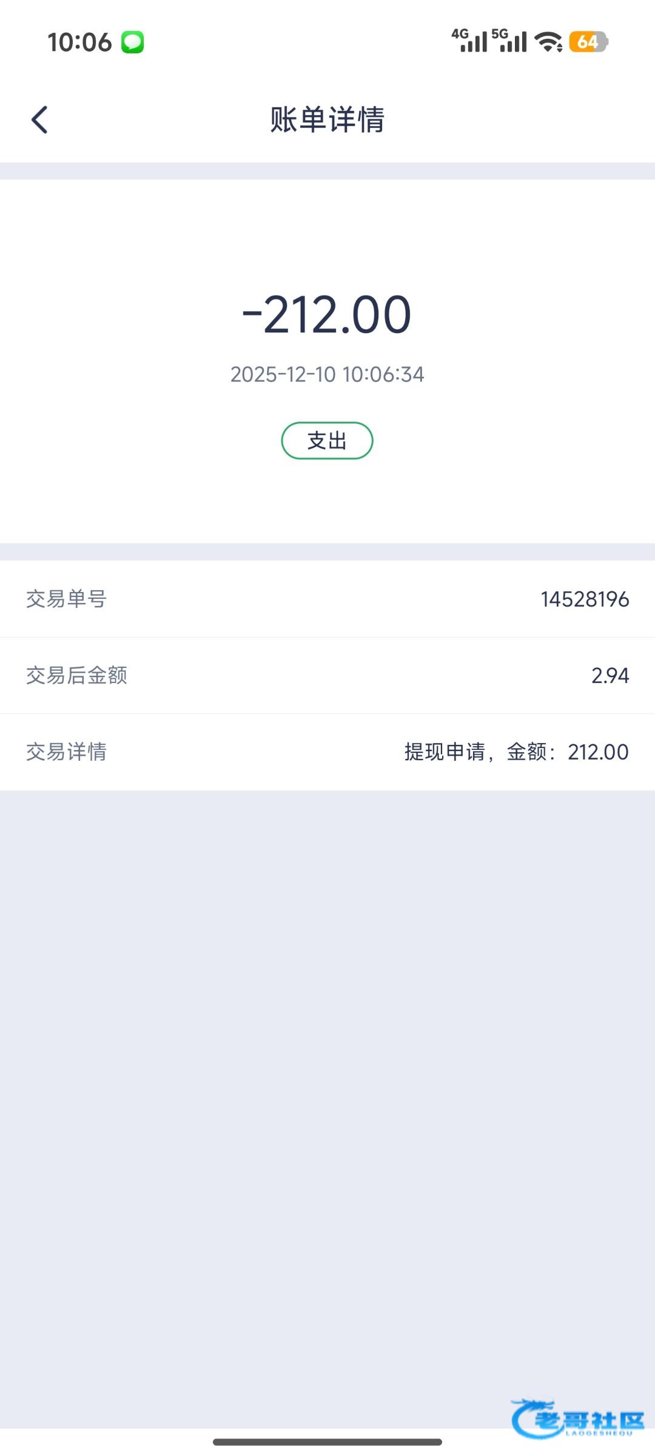
Task: Tap the 交易详情 label
Action: click(x=67, y=752)
